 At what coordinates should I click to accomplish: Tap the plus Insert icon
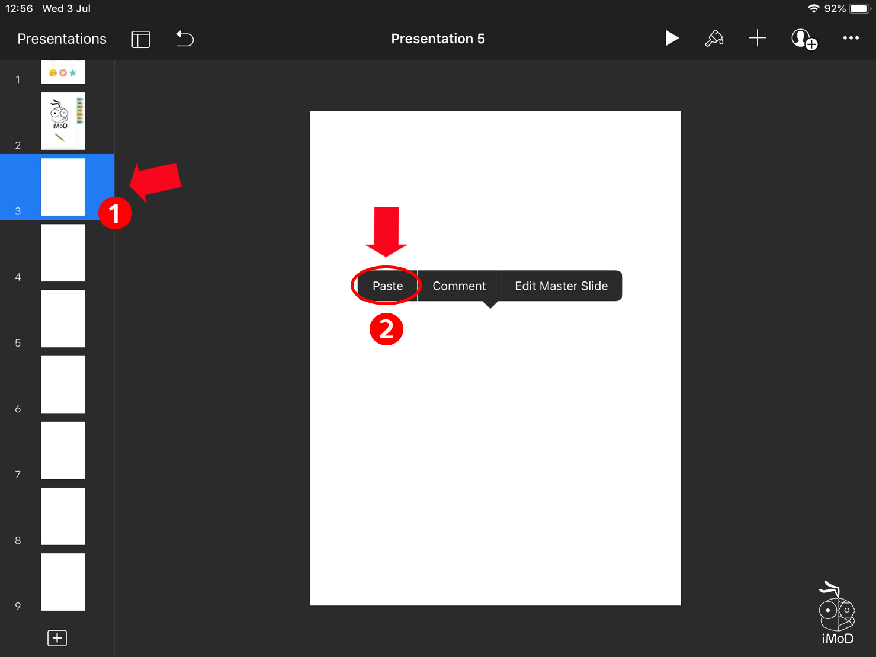(757, 39)
